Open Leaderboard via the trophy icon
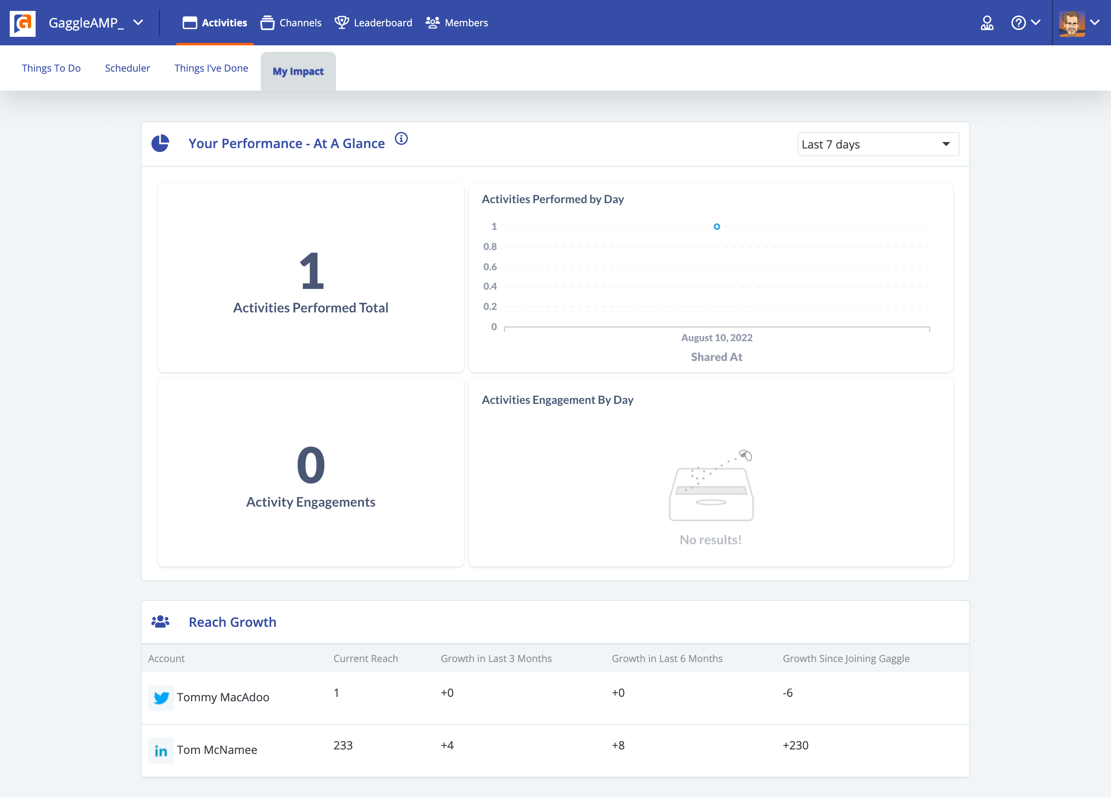The width and height of the screenshot is (1111, 798). pos(341,23)
